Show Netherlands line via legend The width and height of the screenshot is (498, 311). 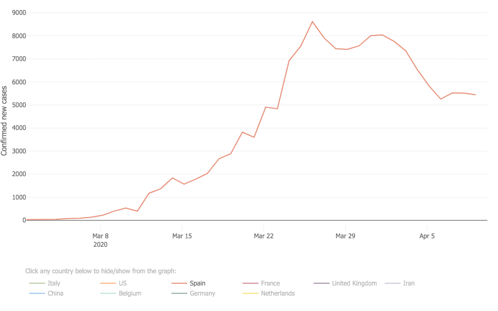click(277, 293)
